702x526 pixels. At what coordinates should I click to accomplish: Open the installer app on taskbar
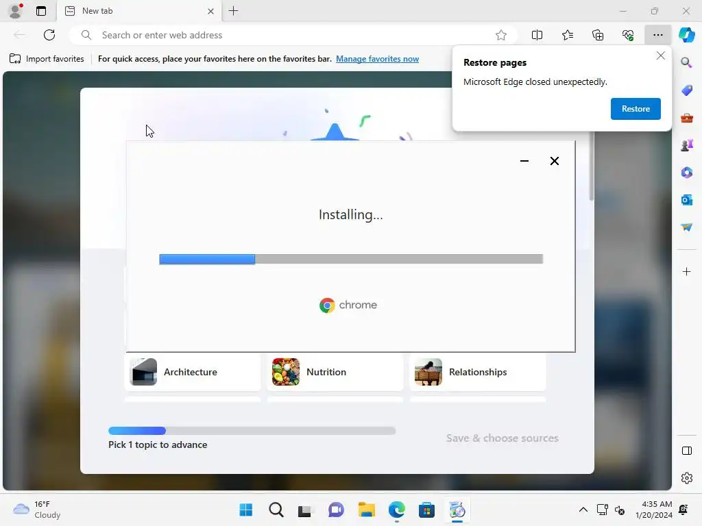[457, 510]
